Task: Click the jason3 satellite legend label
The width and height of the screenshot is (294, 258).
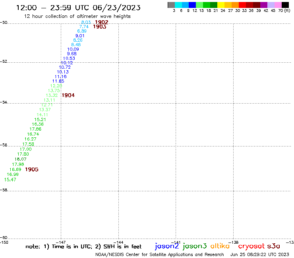Action: pyautogui.click(x=195, y=246)
